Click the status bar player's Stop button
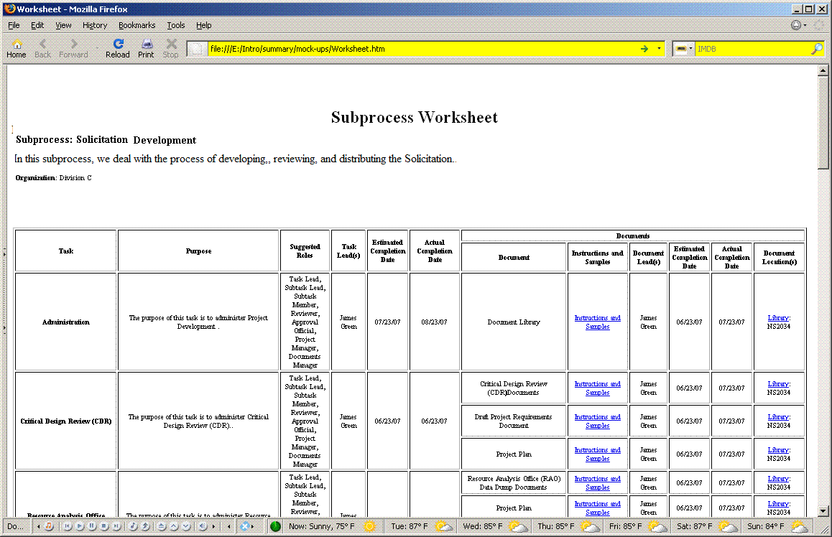 [104, 526]
